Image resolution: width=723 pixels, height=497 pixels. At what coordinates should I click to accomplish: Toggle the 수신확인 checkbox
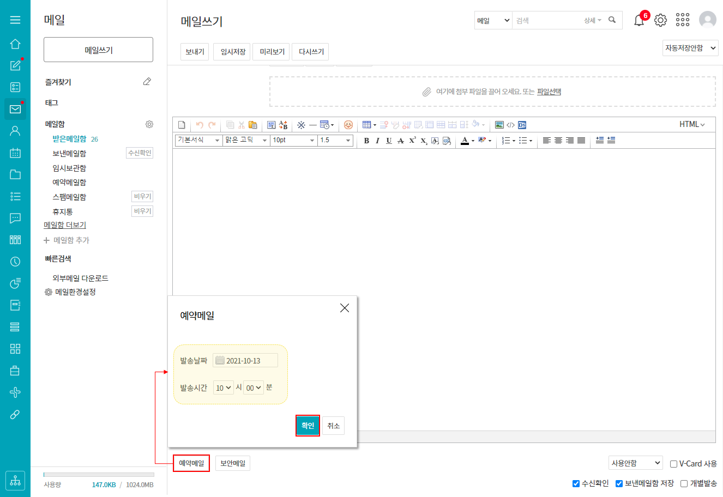[x=576, y=483]
